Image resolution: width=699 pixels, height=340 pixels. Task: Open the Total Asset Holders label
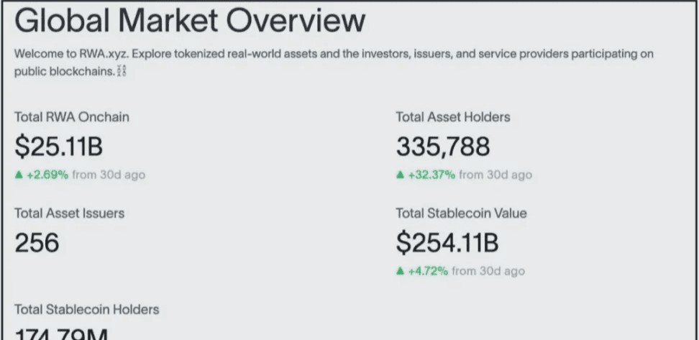453,117
